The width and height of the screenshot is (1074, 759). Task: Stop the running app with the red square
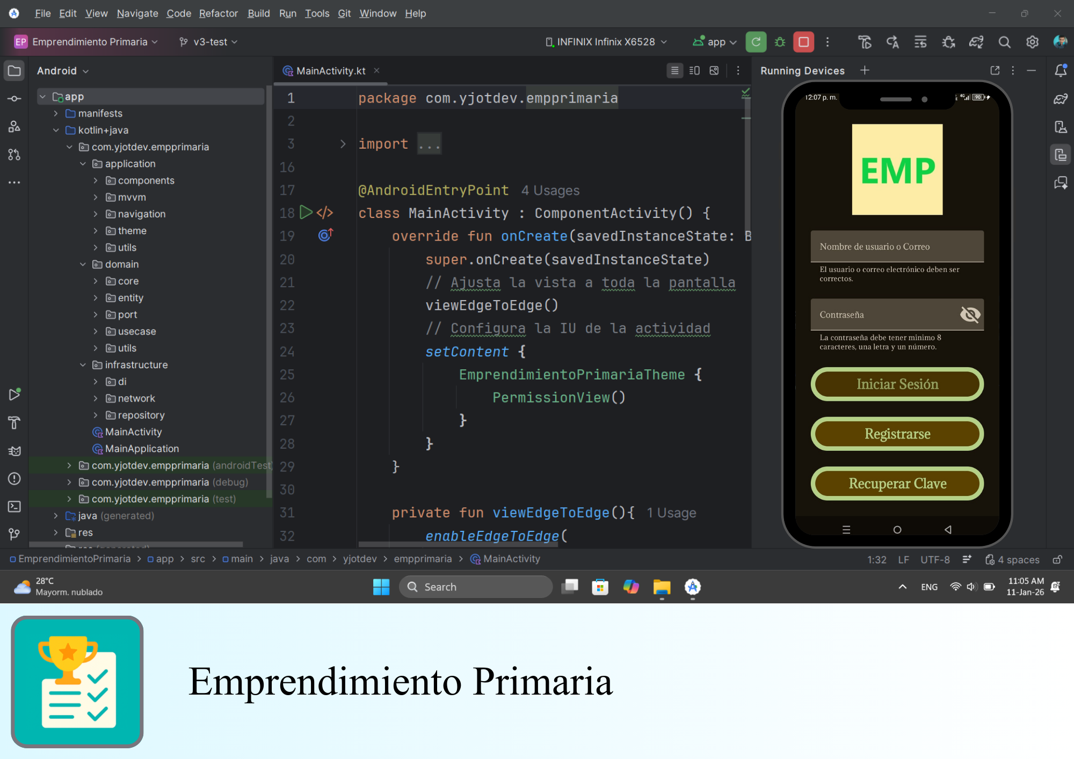coord(803,42)
